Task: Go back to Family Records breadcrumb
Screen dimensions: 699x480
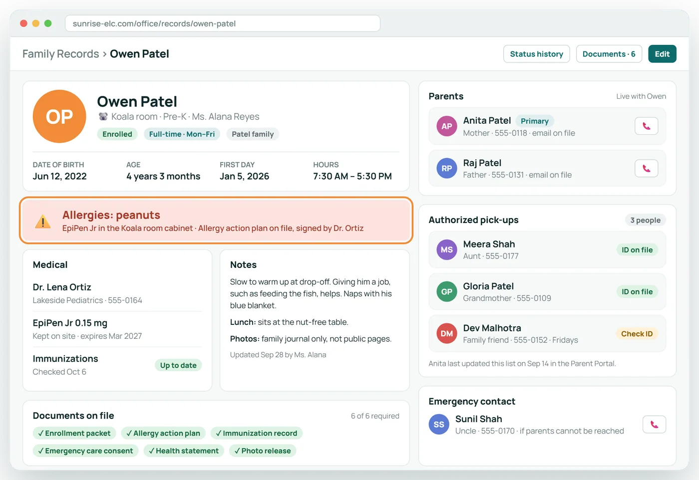Action: click(61, 54)
